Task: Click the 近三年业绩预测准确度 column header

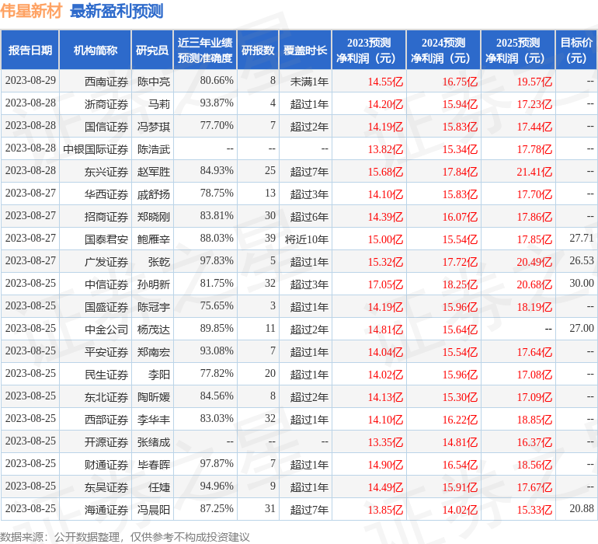Action: [x=205, y=50]
